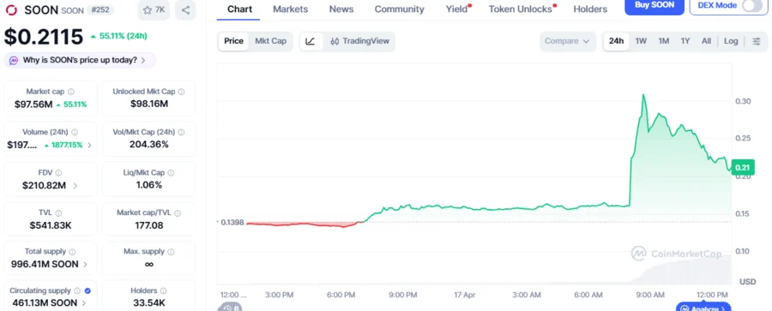
Task: Switch to TradingView candlestick chart
Action: (x=360, y=41)
